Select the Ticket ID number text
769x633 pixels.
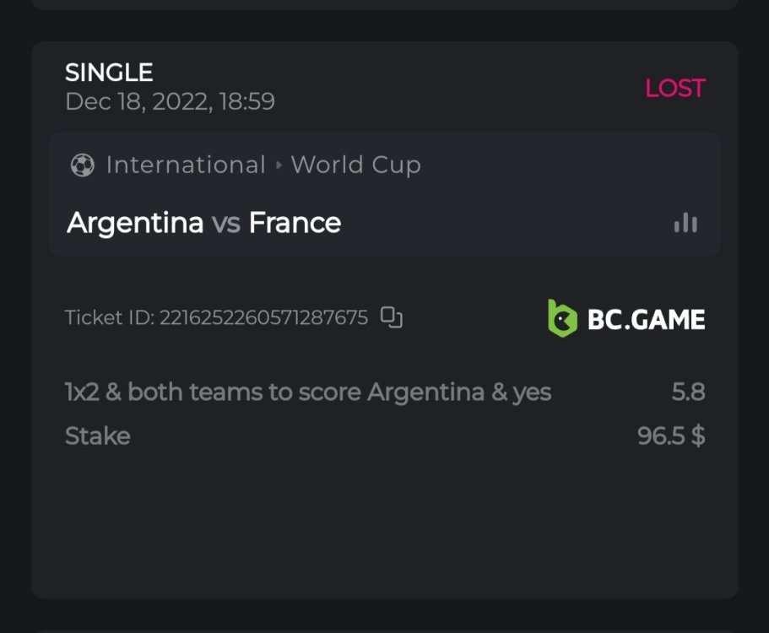[263, 318]
